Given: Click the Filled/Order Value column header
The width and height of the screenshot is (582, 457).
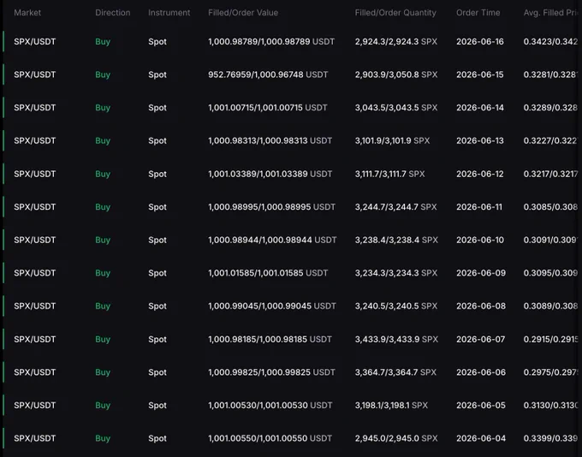Looking at the screenshot, I should 243,13.
